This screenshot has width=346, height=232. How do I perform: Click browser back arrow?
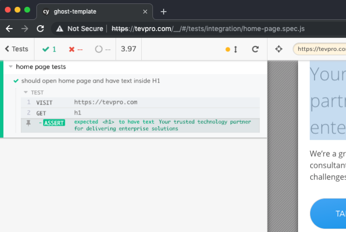(x=9, y=29)
